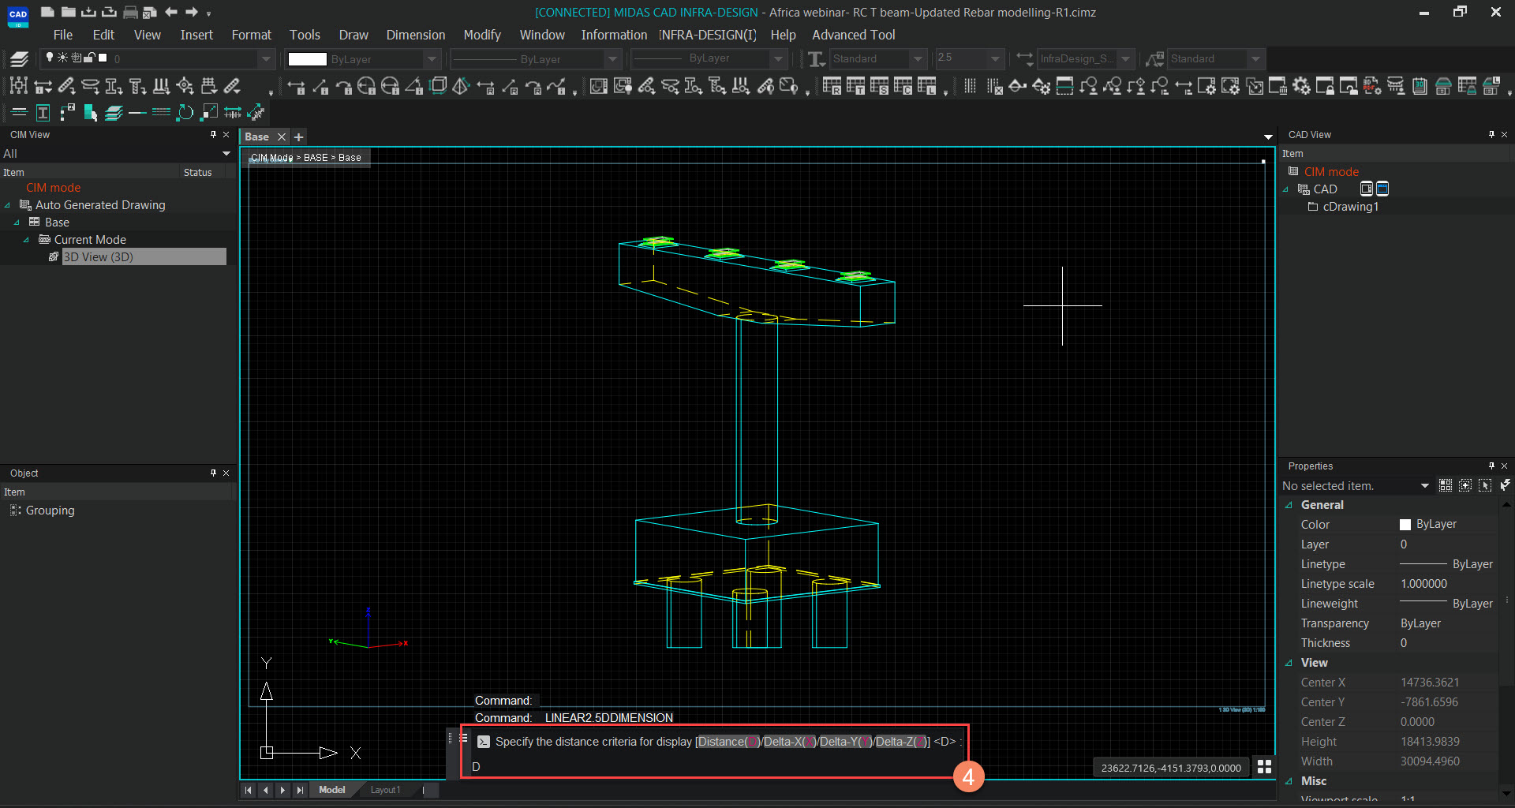Toggle the layer viewport freeze icon
Image resolution: width=1515 pixels, height=808 pixels.
77,58
